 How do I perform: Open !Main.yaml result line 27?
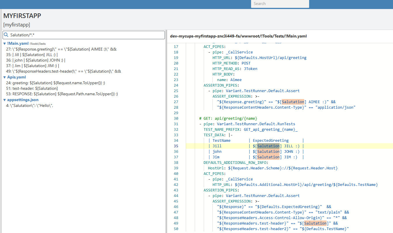click(x=61, y=49)
